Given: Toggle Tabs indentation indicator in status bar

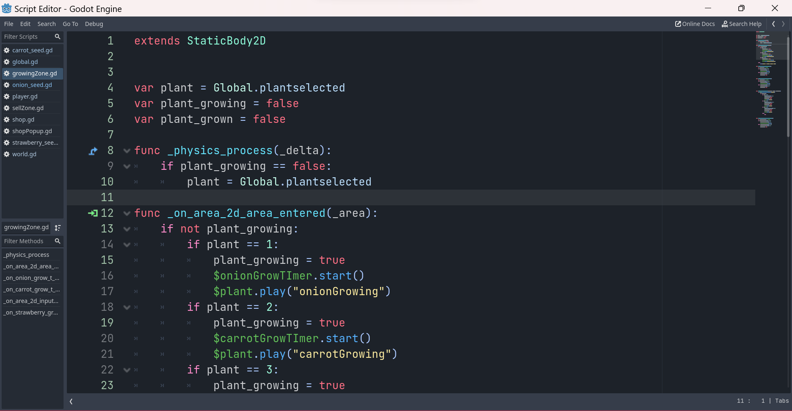Looking at the screenshot, I should coord(782,401).
